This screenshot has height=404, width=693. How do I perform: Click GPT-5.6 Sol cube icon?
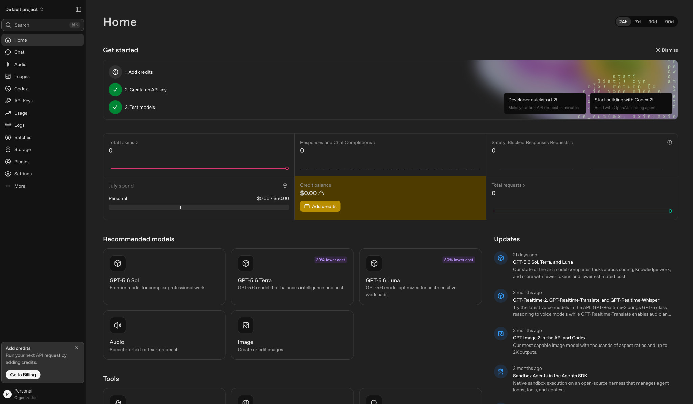click(118, 263)
